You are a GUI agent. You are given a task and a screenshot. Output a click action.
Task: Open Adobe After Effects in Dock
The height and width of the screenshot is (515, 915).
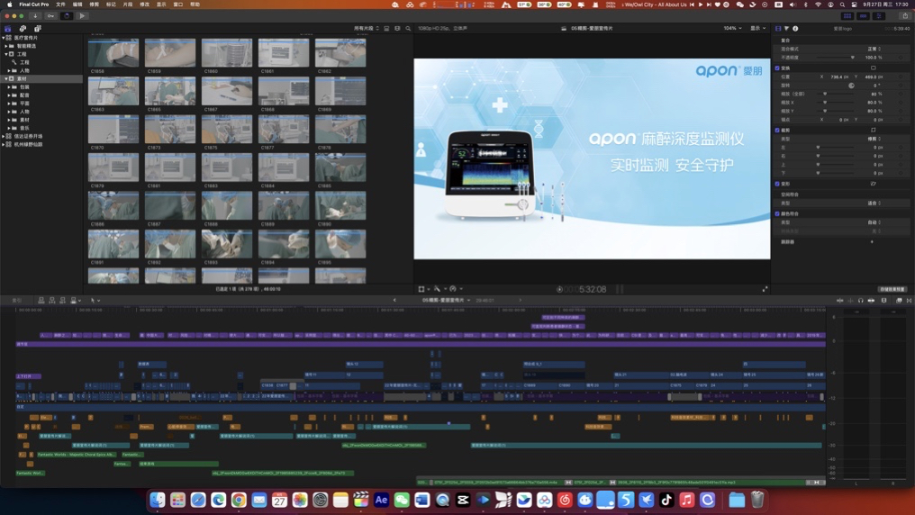[381, 500]
